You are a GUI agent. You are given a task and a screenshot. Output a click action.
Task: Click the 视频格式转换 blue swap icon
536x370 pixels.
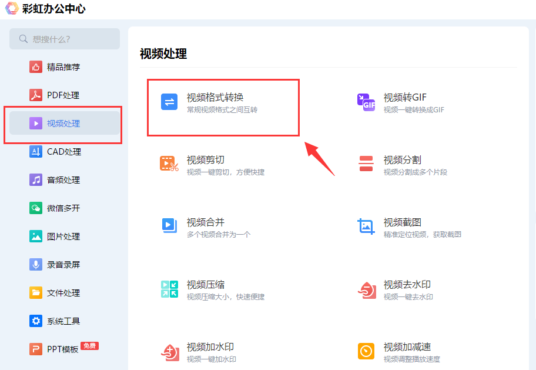[x=169, y=102]
